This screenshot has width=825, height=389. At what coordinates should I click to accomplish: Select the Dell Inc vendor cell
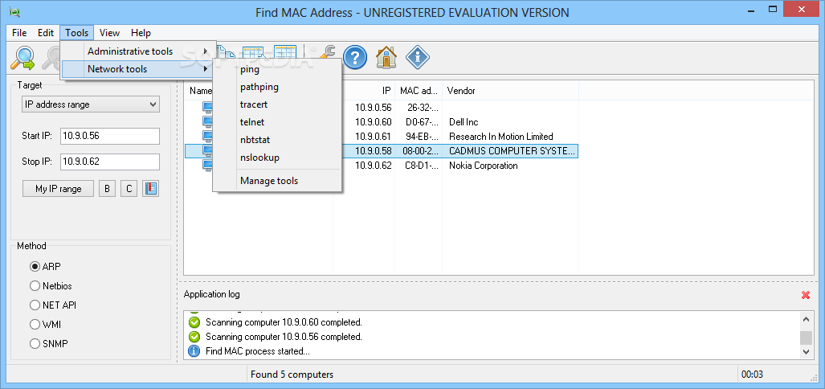[x=464, y=122]
